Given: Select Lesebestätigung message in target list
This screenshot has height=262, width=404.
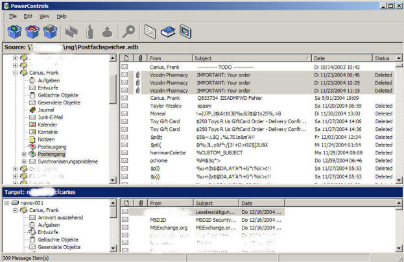Looking at the screenshot, I should pos(202,212).
